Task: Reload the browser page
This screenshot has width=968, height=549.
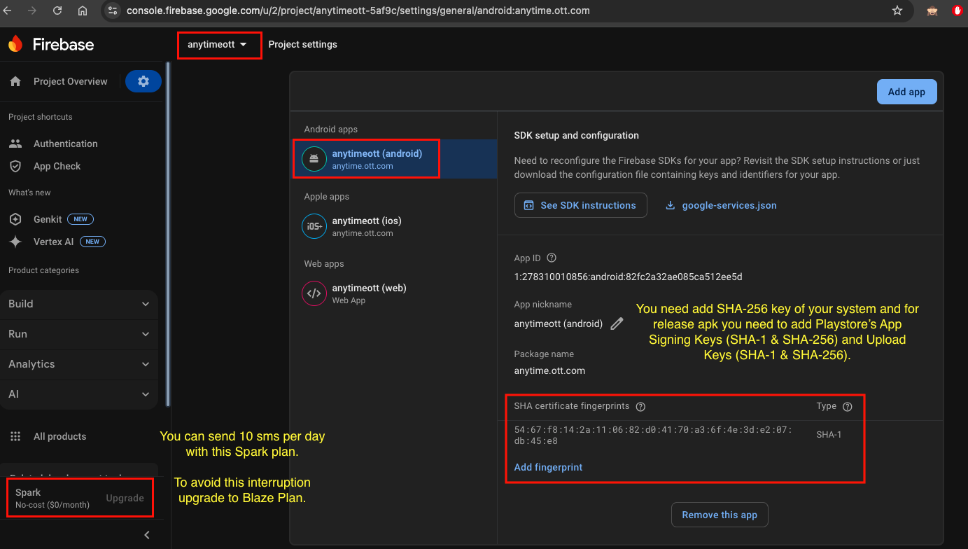Action: 57,11
